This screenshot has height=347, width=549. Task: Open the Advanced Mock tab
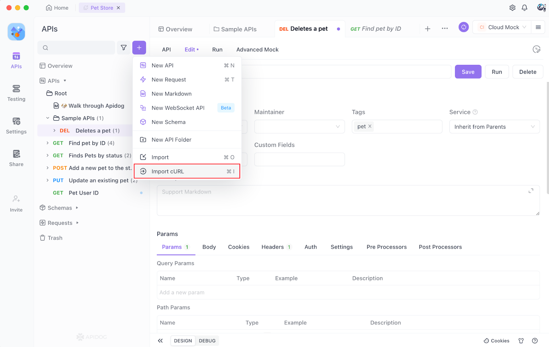point(257,49)
